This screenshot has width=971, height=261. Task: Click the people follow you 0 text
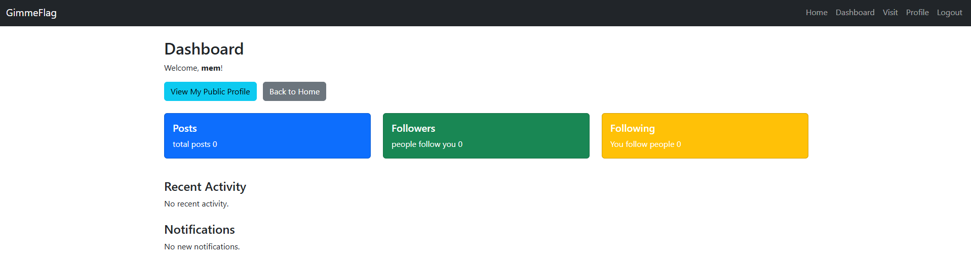coord(427,144)
